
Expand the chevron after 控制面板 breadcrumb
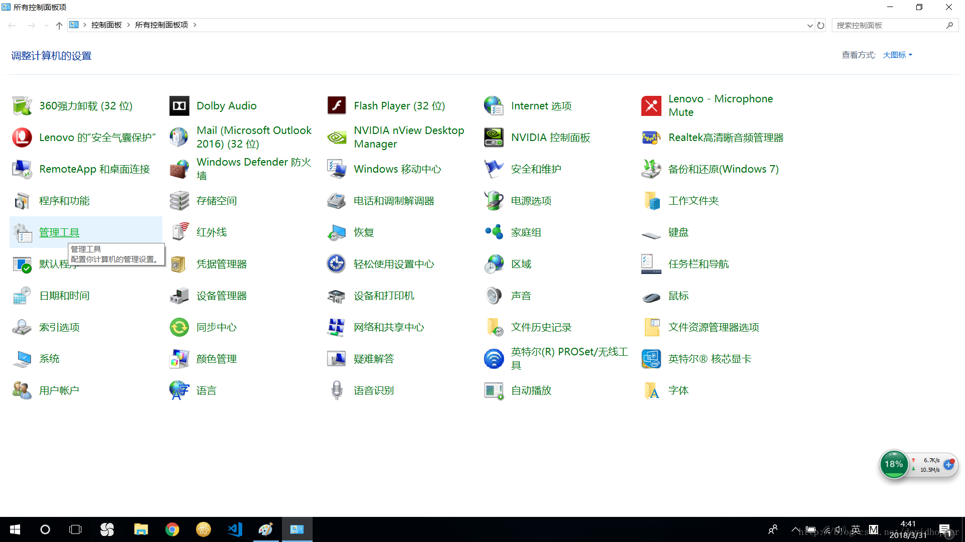click(x=129, y=25)
